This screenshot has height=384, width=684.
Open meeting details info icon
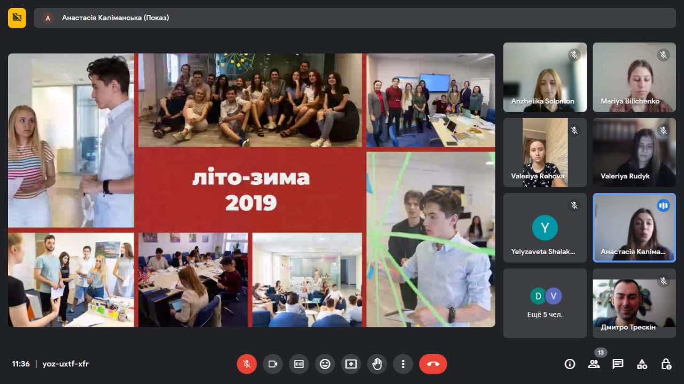(570, 364)
